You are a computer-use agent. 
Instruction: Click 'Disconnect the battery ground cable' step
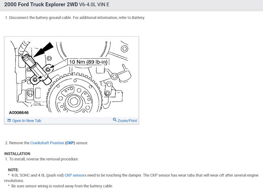75,18
